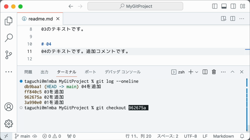
Task: Toggle the primary side bar layout icon
Action: (x=215, y=6)
